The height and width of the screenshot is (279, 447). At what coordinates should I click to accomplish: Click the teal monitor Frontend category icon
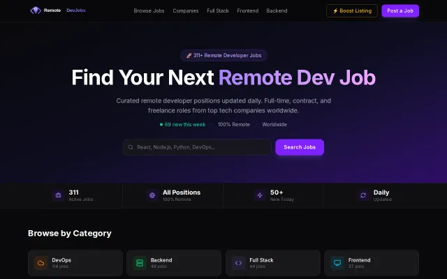[337, 263]
